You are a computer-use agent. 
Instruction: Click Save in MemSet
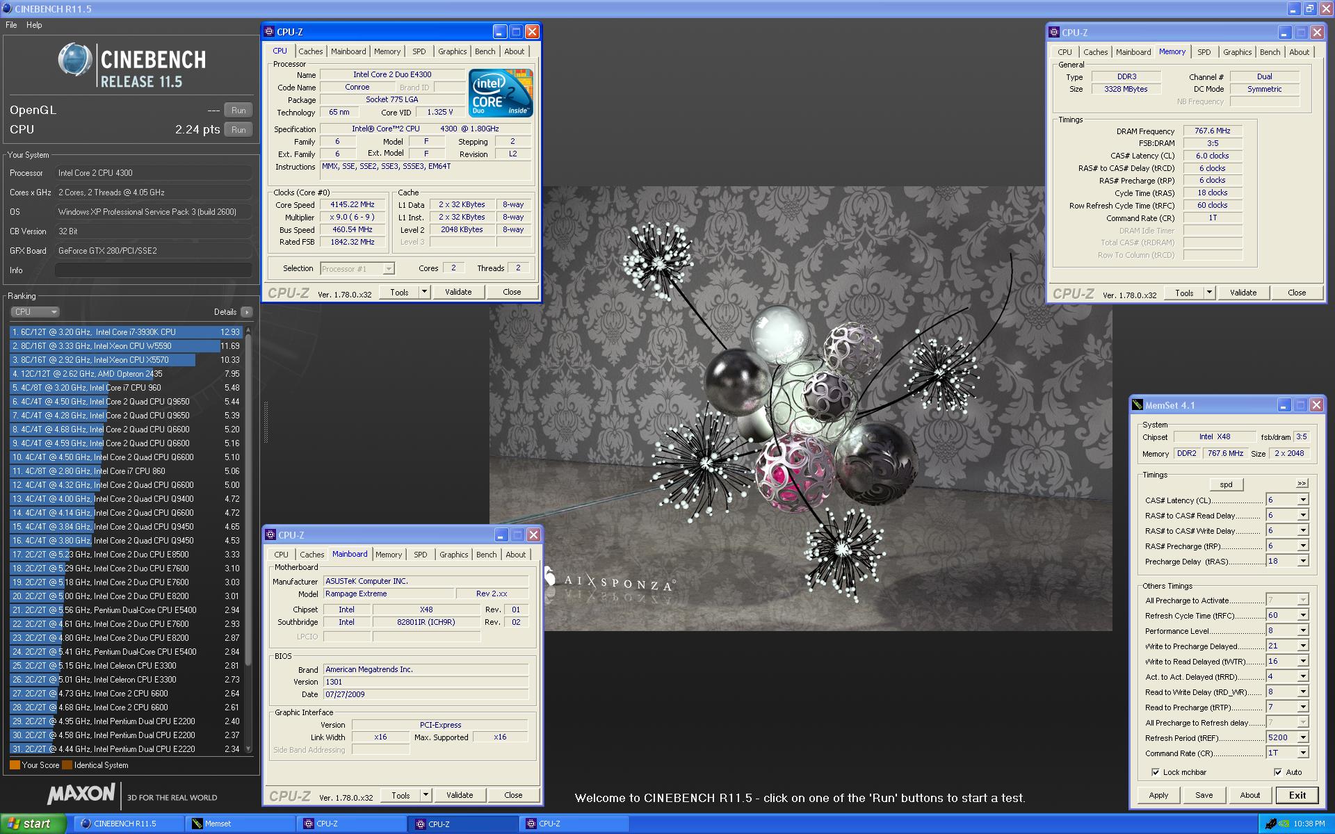point(1204,795)
